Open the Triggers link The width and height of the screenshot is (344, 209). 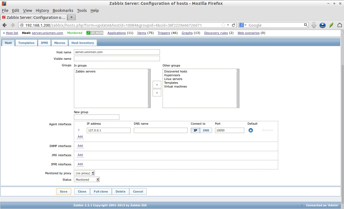click(x=164, y=33)
